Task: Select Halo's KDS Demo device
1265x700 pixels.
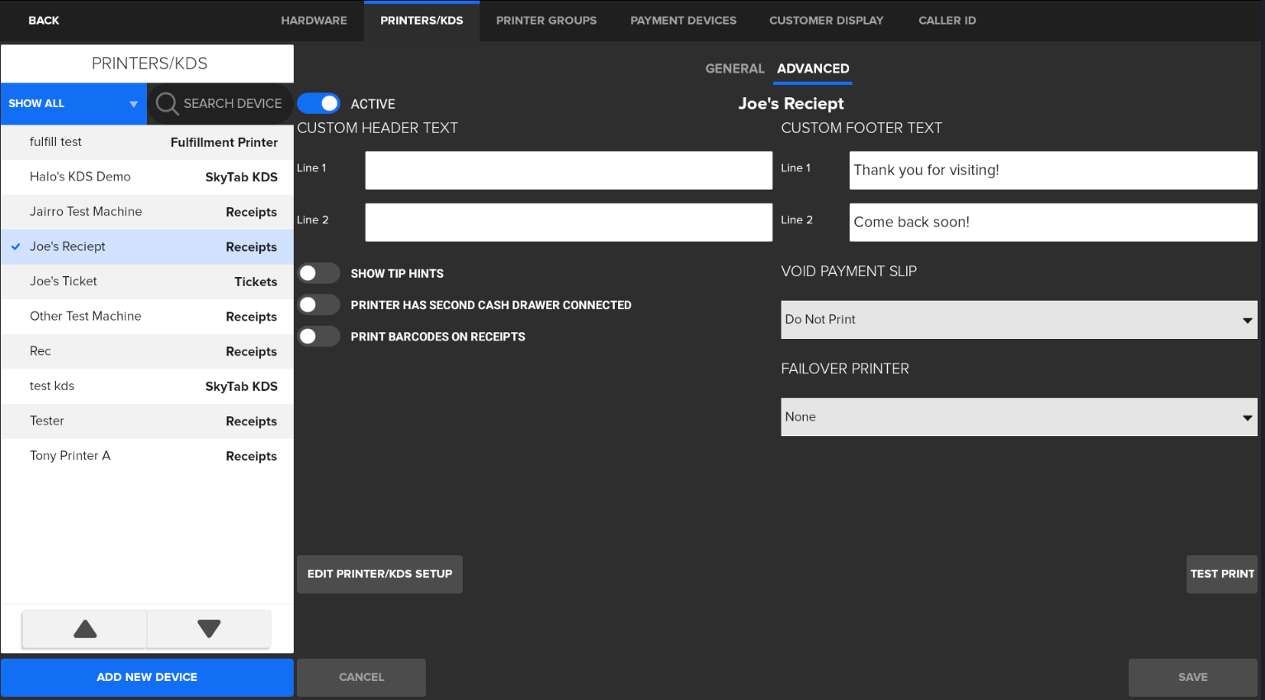Action: pos(147,177)
